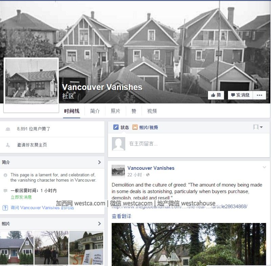The image size is (271, 266).
Task: Click the pencil 状态 status icon
Action: coord(116,127)
